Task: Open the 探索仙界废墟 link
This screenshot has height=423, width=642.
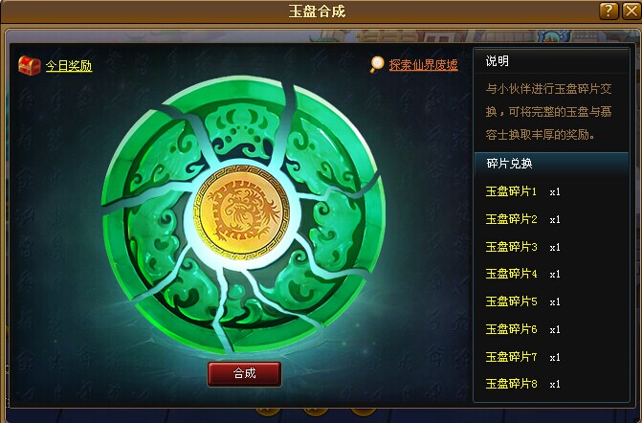Action: click(x=423, y=65)
